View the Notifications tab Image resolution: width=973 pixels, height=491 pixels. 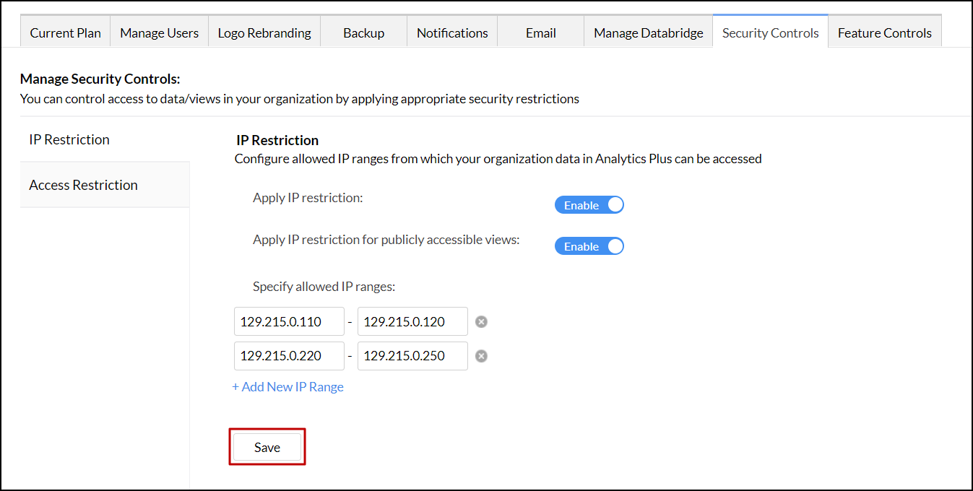(452, 32)
